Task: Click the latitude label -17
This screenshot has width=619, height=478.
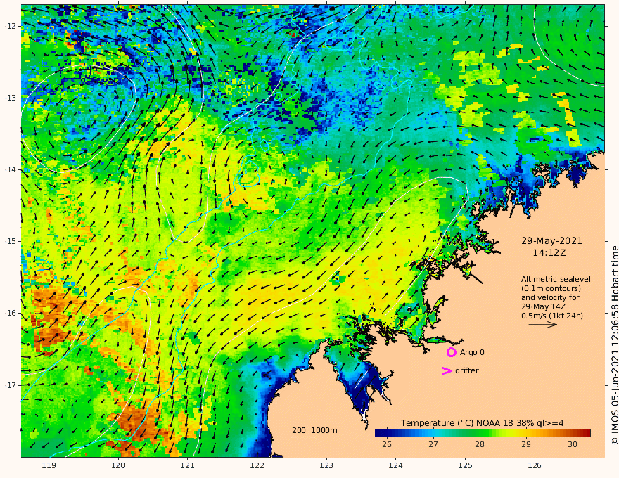Action: pos(11,385)
